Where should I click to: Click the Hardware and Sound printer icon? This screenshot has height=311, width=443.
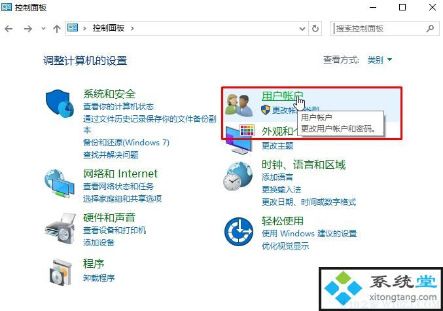(60, 229)
